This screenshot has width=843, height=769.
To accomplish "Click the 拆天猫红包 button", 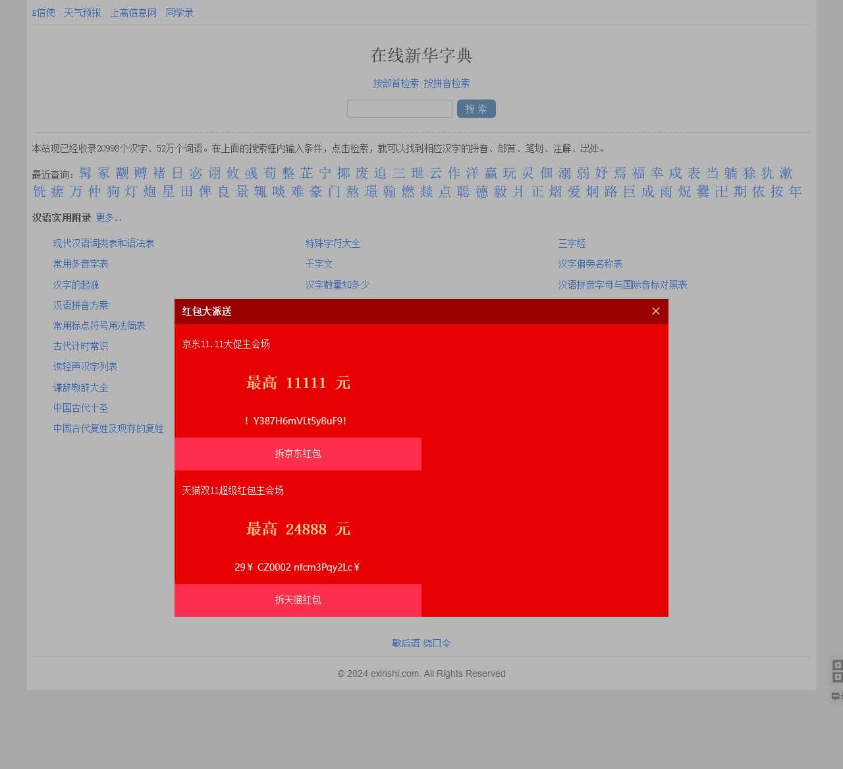I will [x=297, y=600].
